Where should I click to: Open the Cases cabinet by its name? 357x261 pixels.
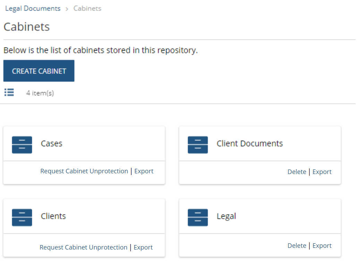coord(51,143)
